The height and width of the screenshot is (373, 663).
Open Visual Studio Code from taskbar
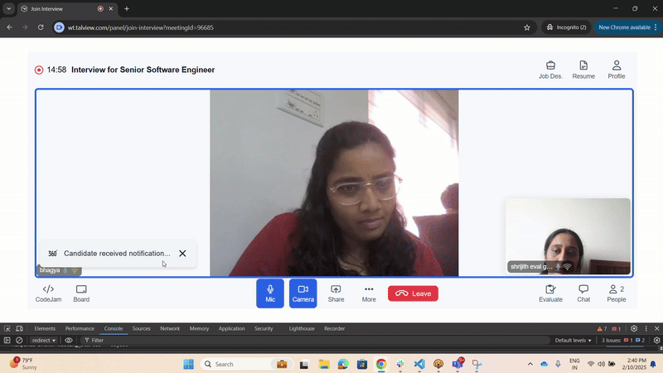pyautogui.click(x=419, y=364)
